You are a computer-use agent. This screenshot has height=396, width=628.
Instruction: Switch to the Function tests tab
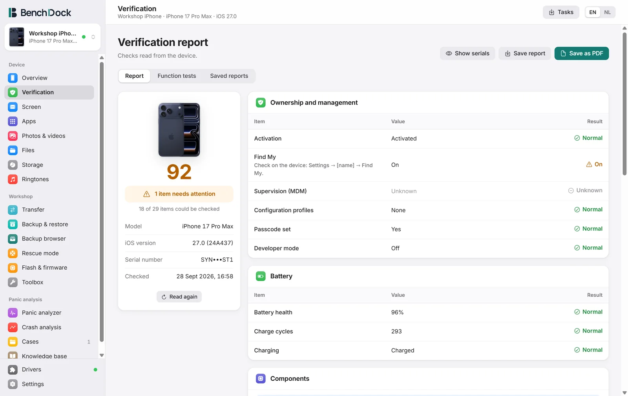tap(177, 76)
